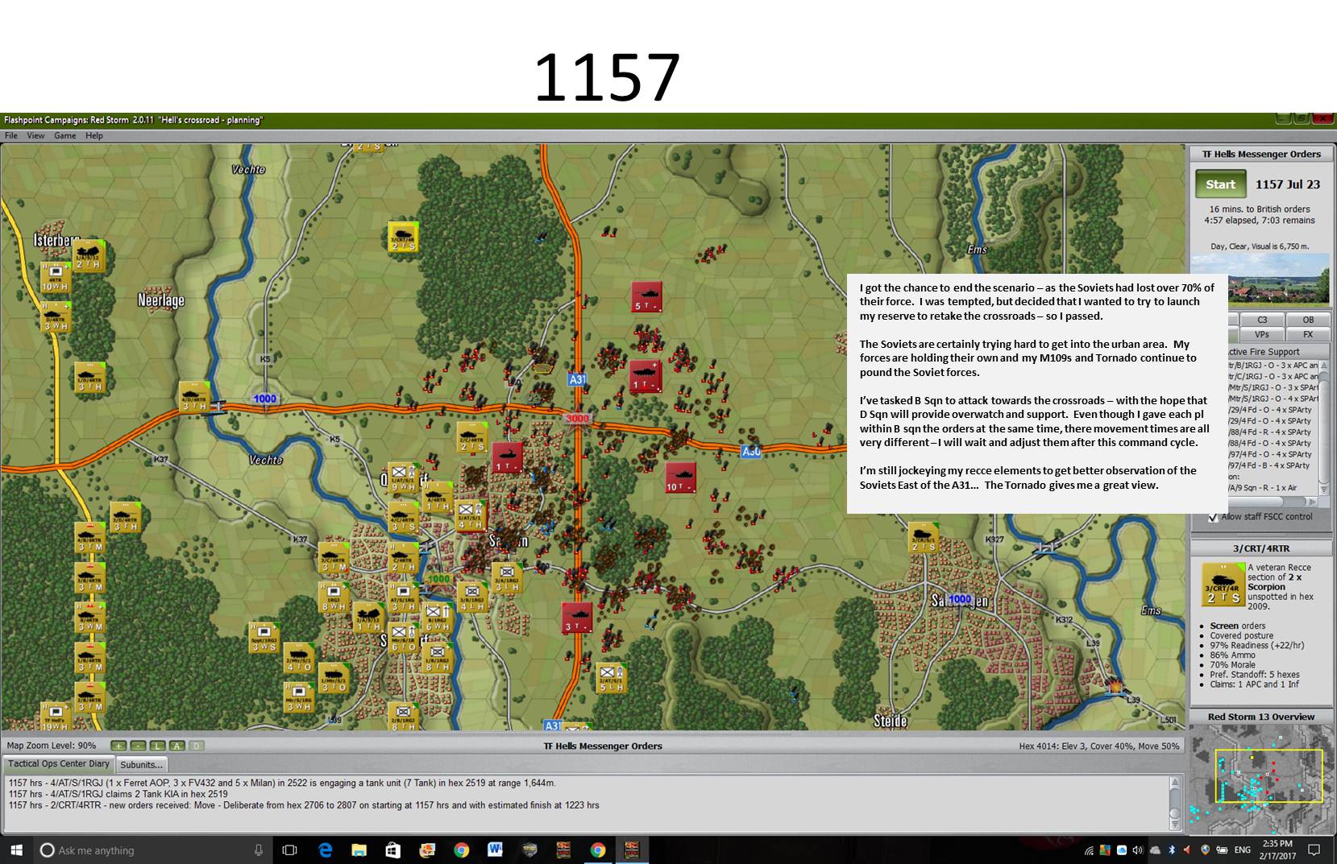This screenshot has height=864, width=1337.
Task: Click the 'A' map button beside zoom controls
Action: pos(176,746)
